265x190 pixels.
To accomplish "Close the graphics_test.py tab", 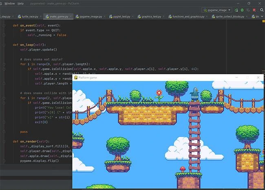I will (163, 17).
